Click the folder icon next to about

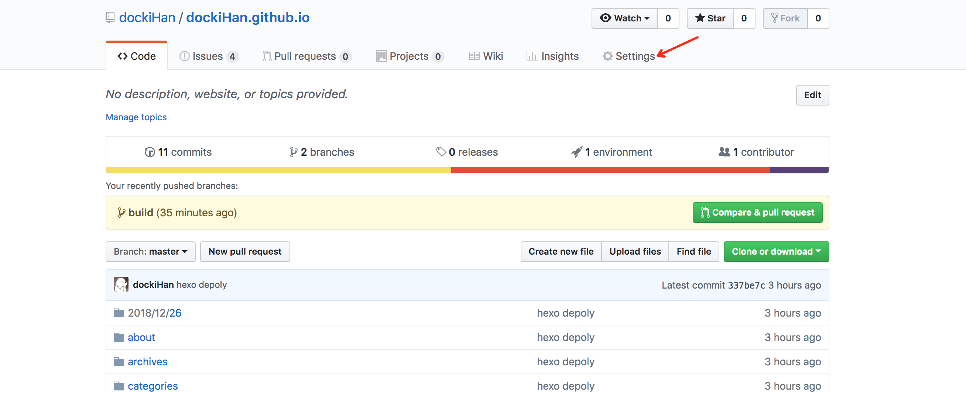point(119,337)
